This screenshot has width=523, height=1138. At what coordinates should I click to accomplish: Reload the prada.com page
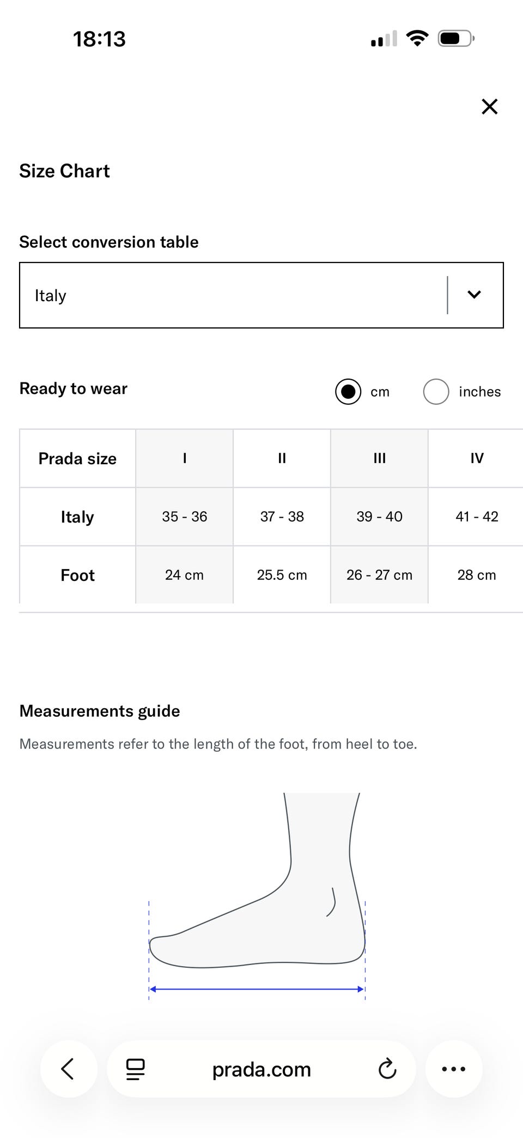387,1069
